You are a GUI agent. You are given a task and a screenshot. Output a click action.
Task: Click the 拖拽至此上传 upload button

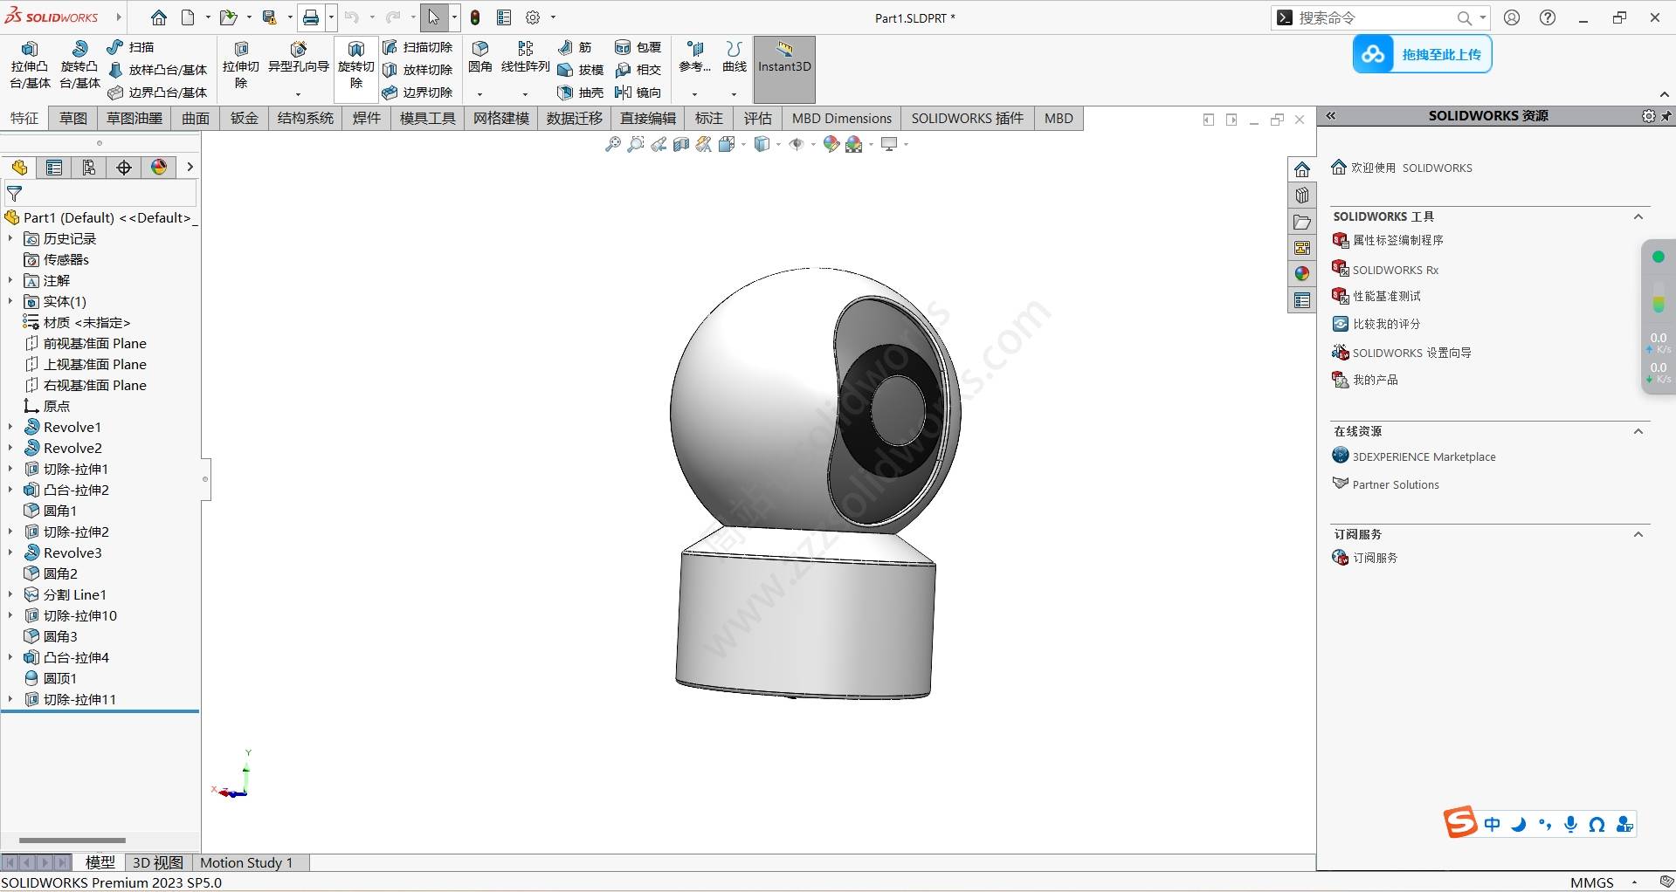[x=1422, y=54]
